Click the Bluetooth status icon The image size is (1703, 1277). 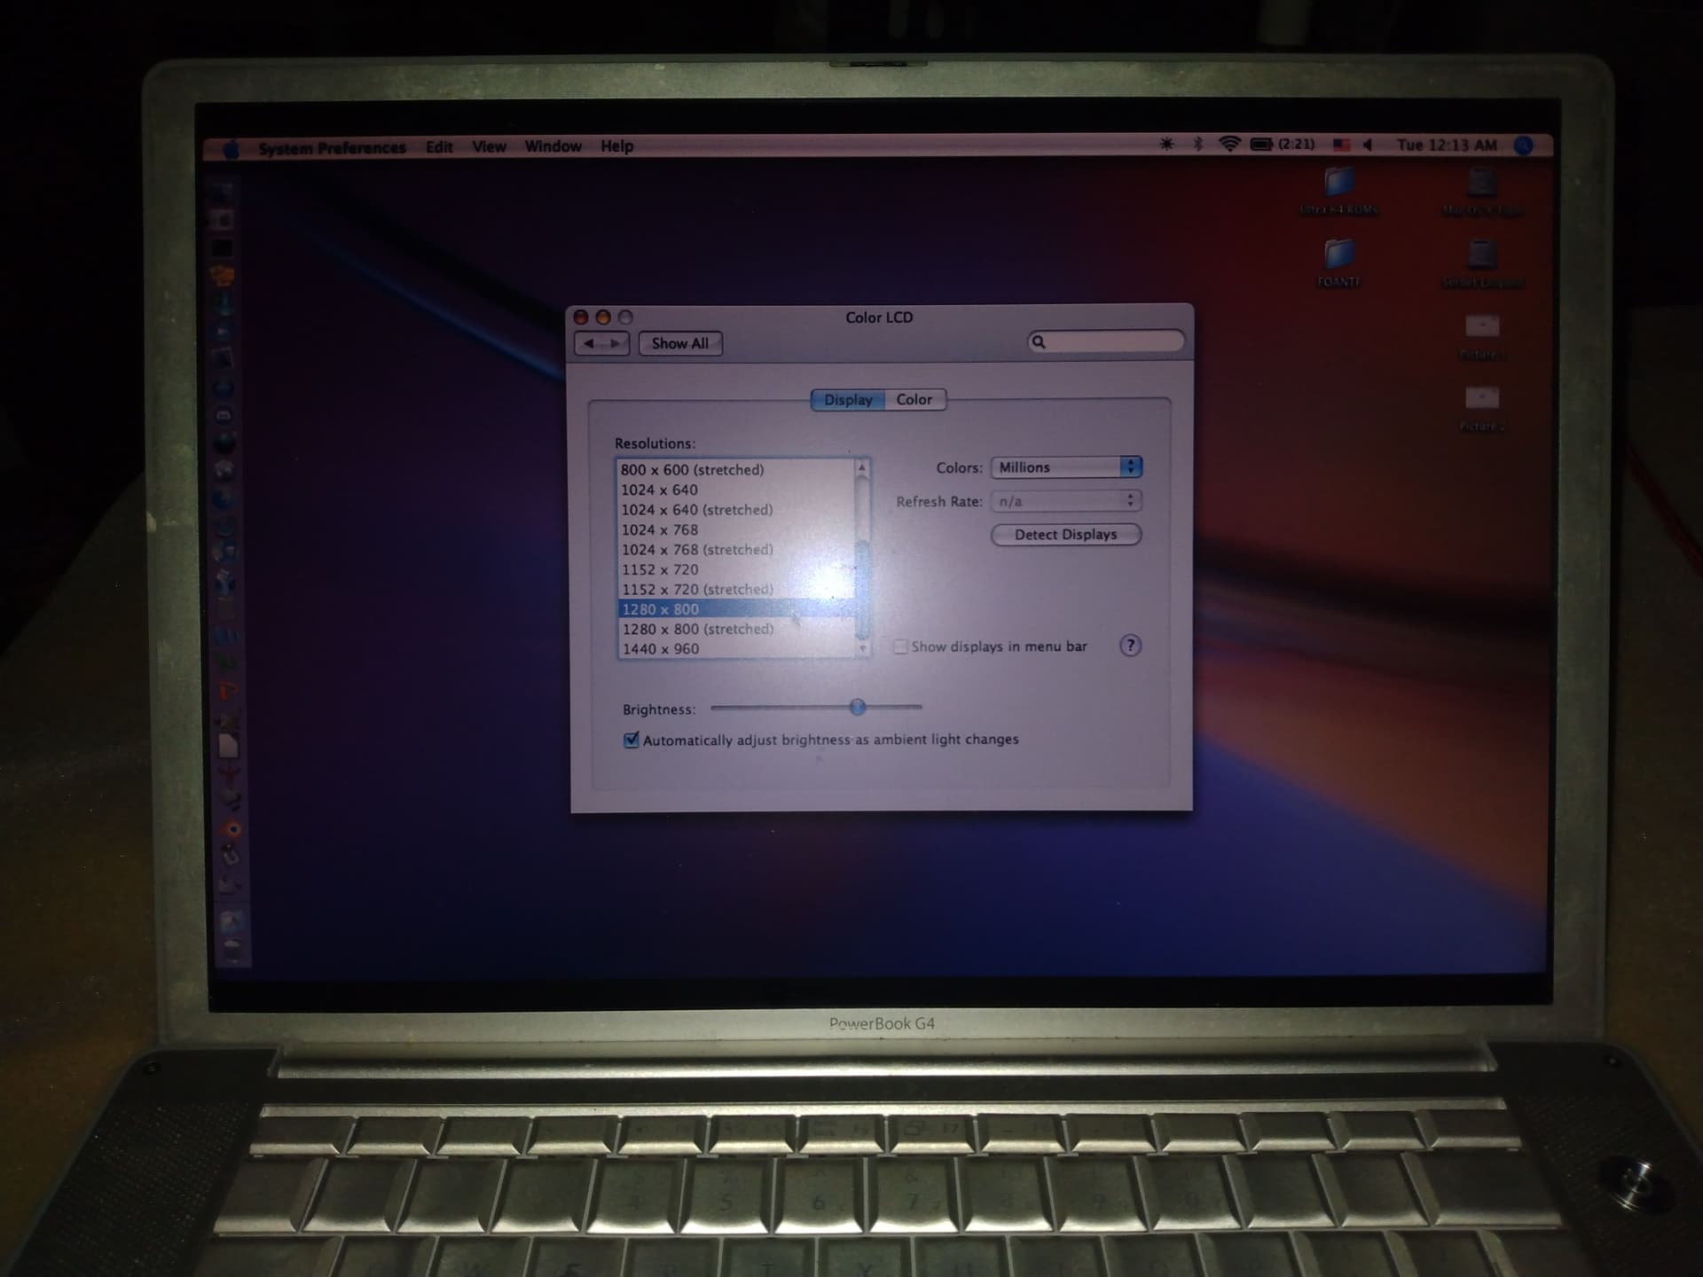coord(1197,144)
